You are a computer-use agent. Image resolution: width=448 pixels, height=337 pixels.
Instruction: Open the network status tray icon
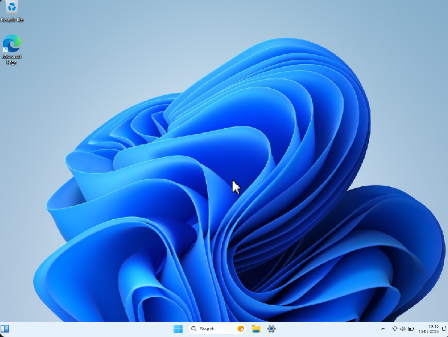pos(395,329)
